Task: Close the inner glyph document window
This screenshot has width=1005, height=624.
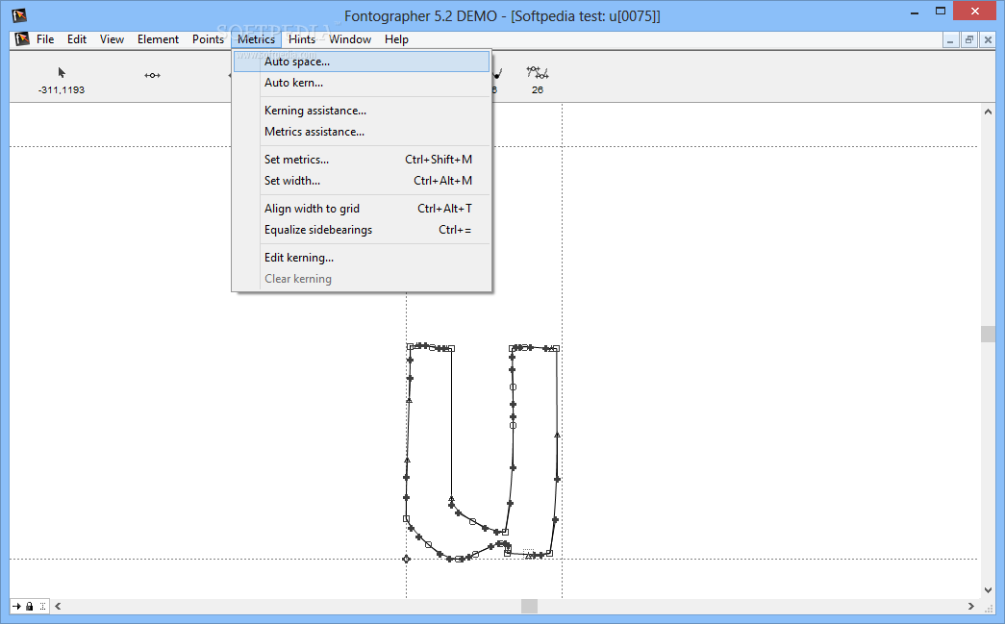Action: (x=988, y=39)
